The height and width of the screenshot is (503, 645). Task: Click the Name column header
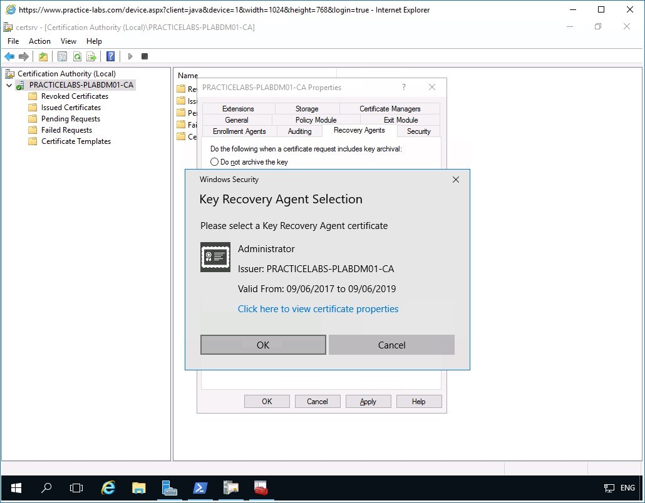coord(188,76)
